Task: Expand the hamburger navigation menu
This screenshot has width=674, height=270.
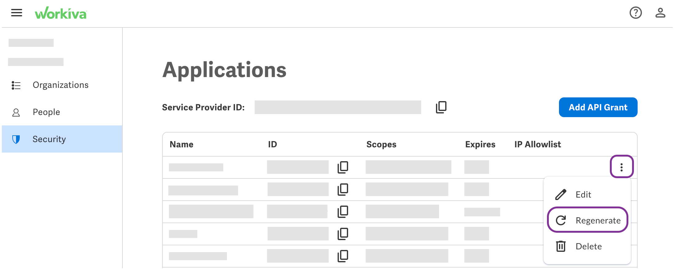Action: point(16,13)
